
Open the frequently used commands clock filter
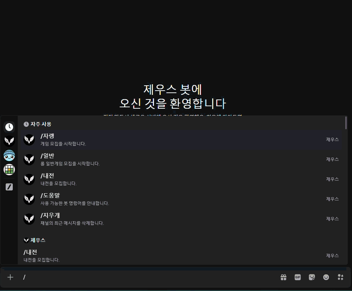click(9, 127)
